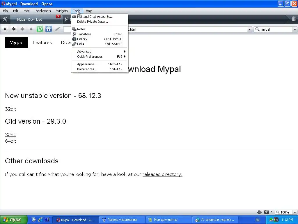Viewport: 298px width, 224px height.
Task: Switch to Панель управления taskbar window
Action: click(x=123, y=220)
